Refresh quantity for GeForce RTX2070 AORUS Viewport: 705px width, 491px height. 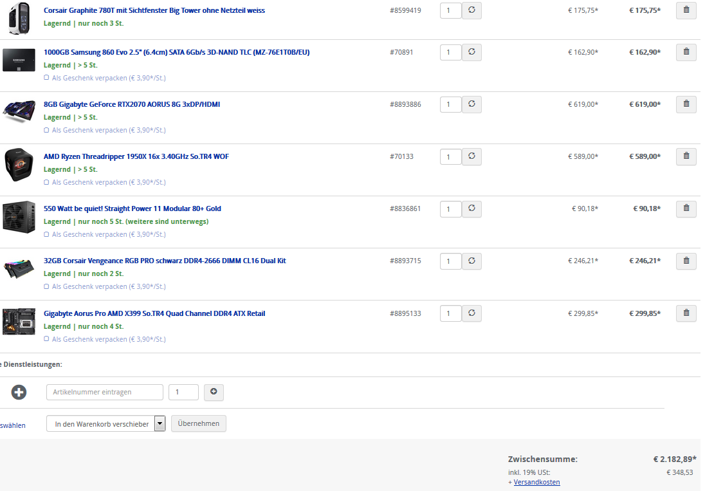coord(472,104)
